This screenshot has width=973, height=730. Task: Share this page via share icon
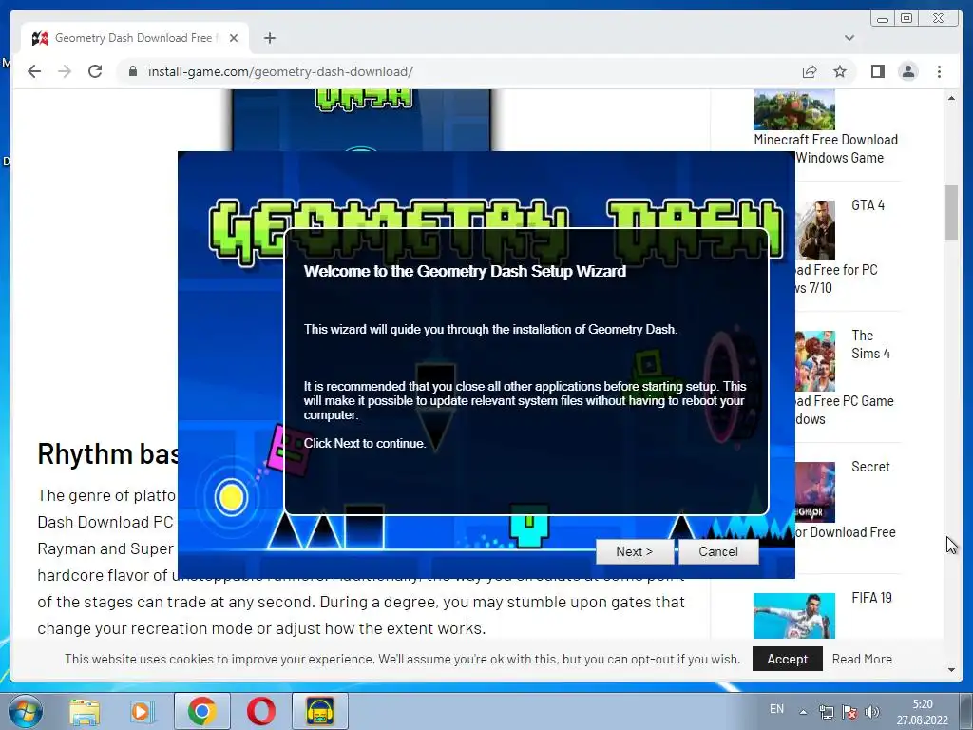[810, 71]
